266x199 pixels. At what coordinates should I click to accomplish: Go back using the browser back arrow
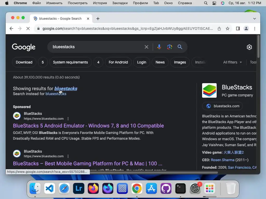(11, 29)
